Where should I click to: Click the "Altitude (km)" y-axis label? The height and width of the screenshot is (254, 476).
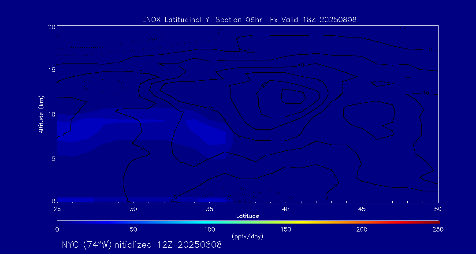click(41, 114)
